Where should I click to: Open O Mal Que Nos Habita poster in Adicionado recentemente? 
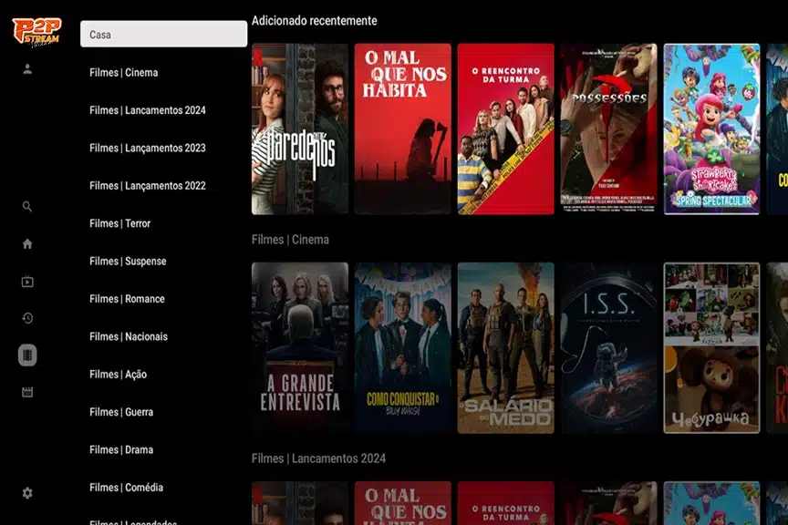(403, 129)
